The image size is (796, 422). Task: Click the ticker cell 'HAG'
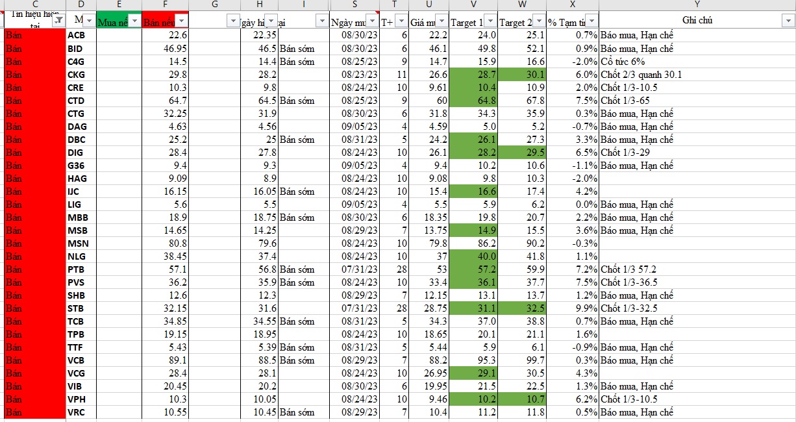(x=81, y=179)
